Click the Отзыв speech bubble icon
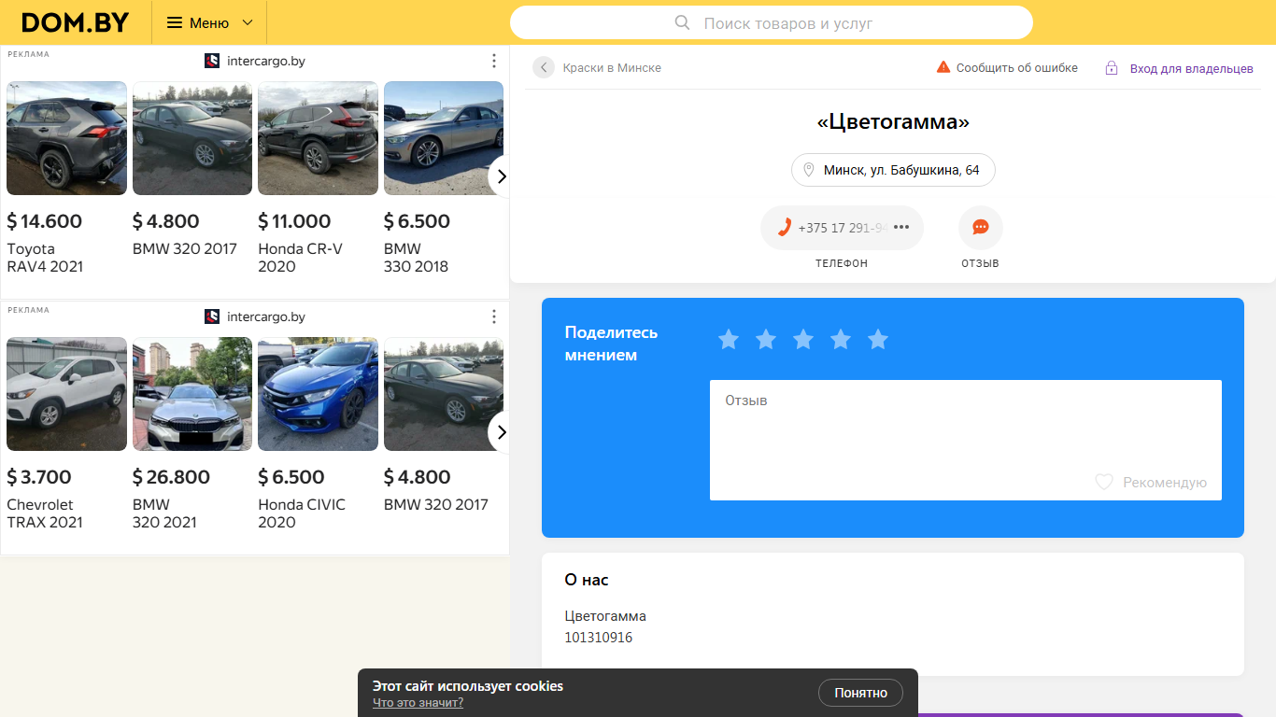This screenshot has width=1276, height=717. coord(981,227)
